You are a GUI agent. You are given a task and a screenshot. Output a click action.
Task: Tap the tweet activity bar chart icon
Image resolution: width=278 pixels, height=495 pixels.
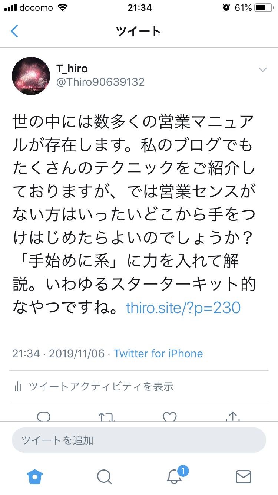pos(17,387)
